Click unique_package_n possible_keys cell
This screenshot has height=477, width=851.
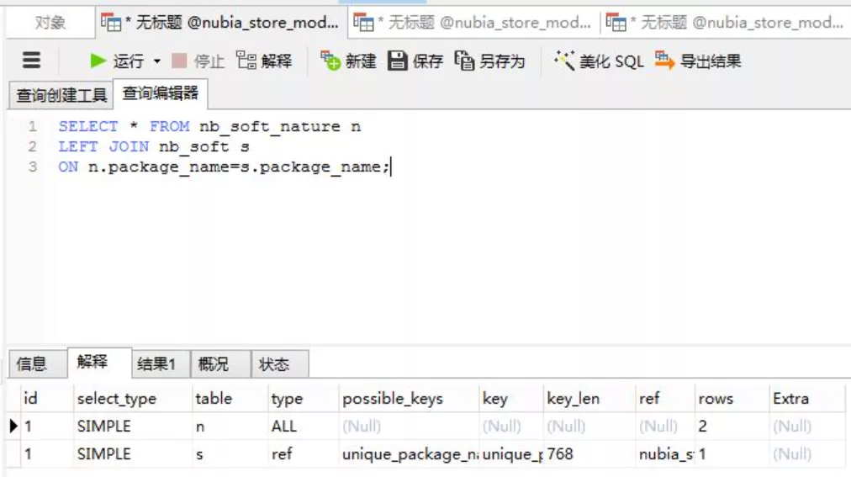pos(410,454)
